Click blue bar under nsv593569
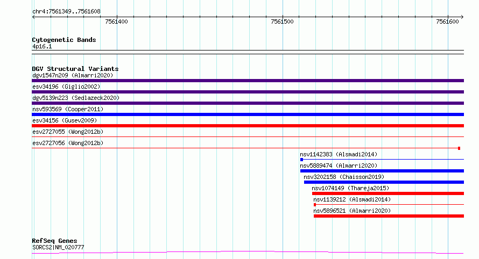The image size is (479, 259). coord(248,114)
